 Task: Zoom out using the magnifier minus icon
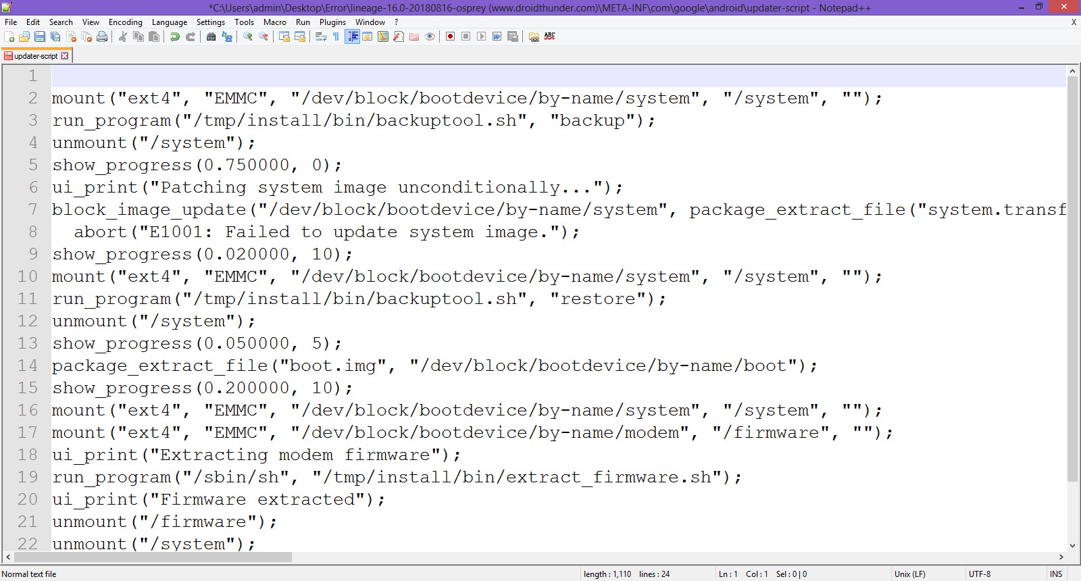click(x=263, y=36)
